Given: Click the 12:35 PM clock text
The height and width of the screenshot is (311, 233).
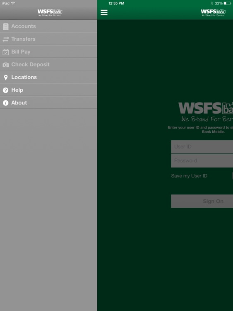Looking at the screenshot, I should [116, 3].
